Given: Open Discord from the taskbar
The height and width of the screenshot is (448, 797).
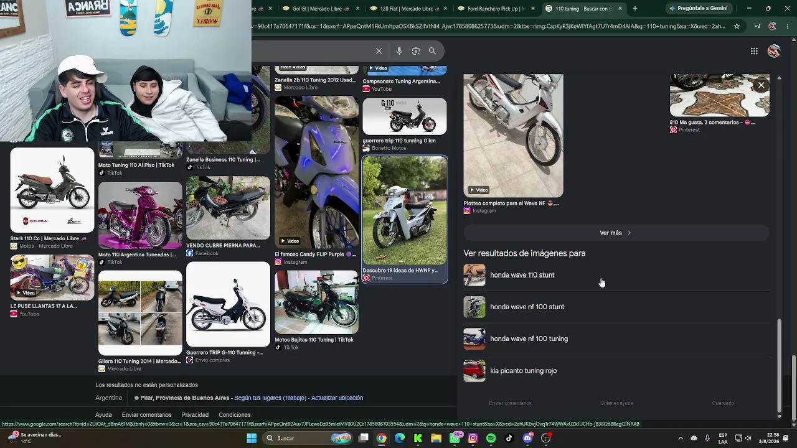Looking at the screenshot, I should point(527,438).
